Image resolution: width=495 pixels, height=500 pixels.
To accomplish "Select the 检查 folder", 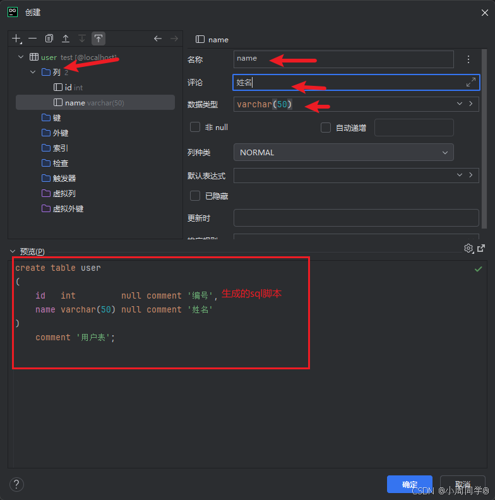I will (55, 163).
